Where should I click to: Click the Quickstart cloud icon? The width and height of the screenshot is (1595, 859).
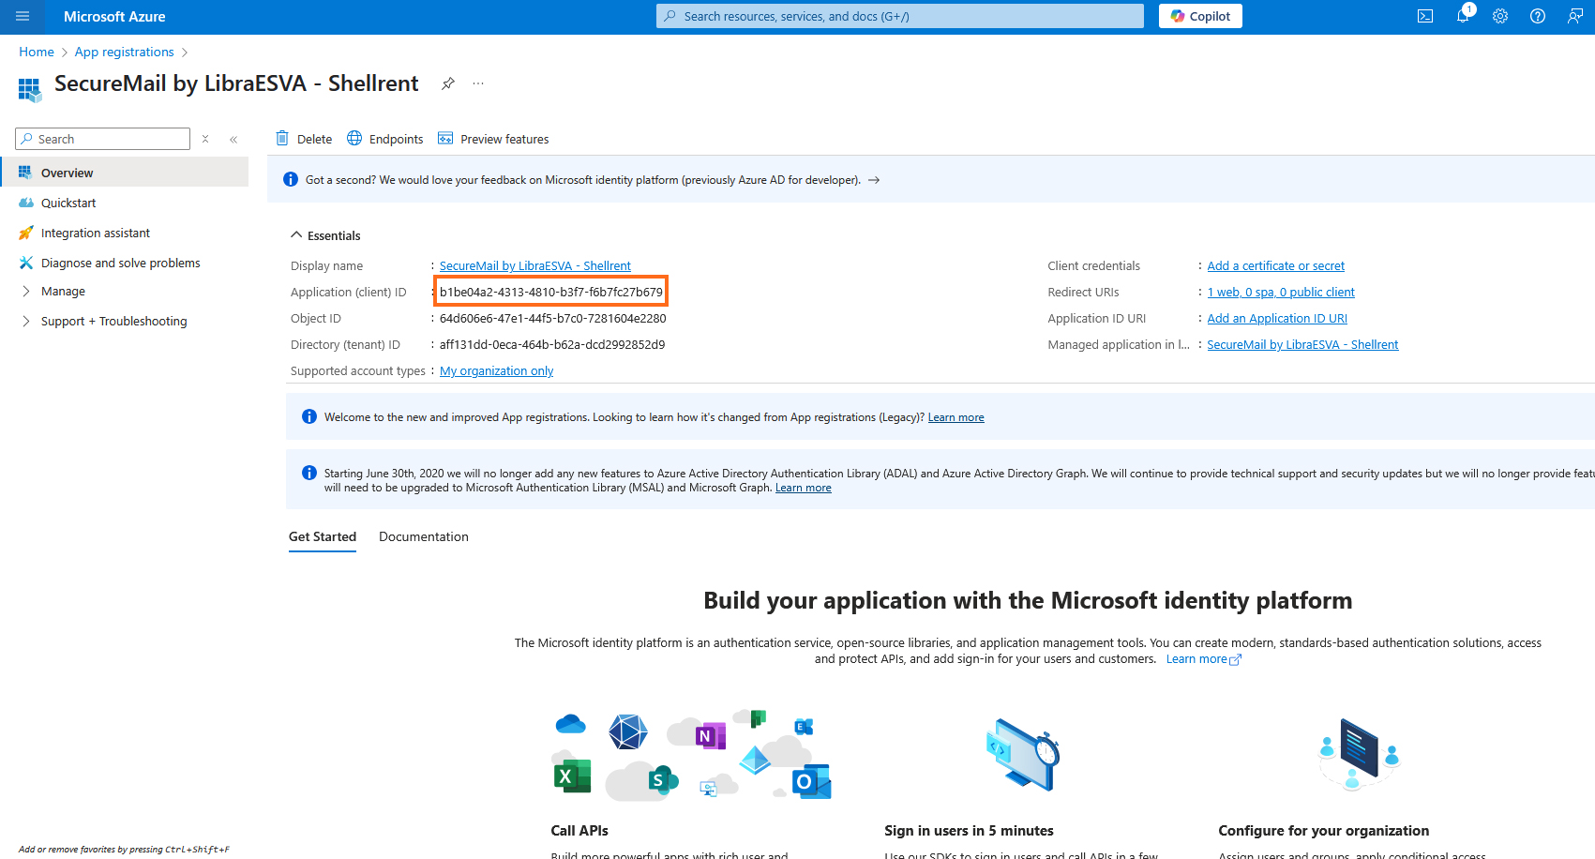click(25, 203)
